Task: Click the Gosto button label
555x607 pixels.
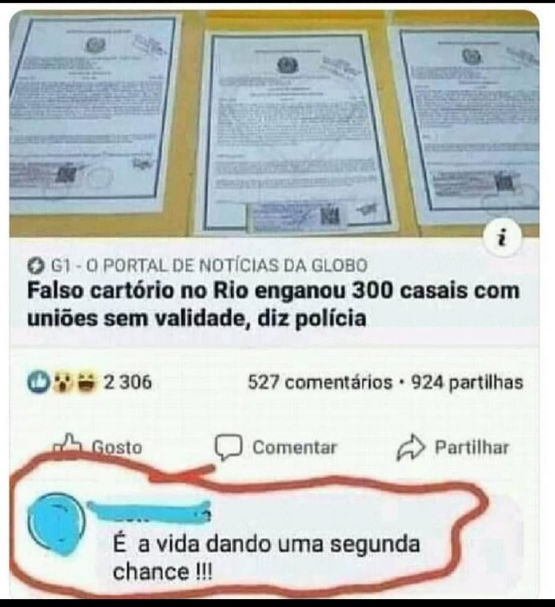Action: point(117,448)
